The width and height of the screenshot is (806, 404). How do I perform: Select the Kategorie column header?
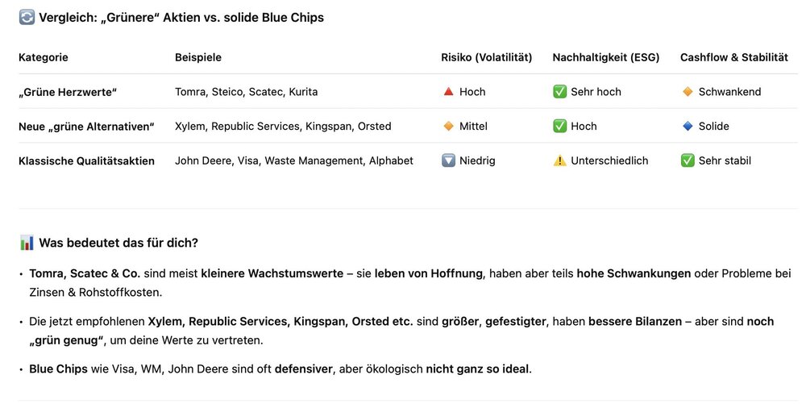pyautogui.click(x=44, y=57)
